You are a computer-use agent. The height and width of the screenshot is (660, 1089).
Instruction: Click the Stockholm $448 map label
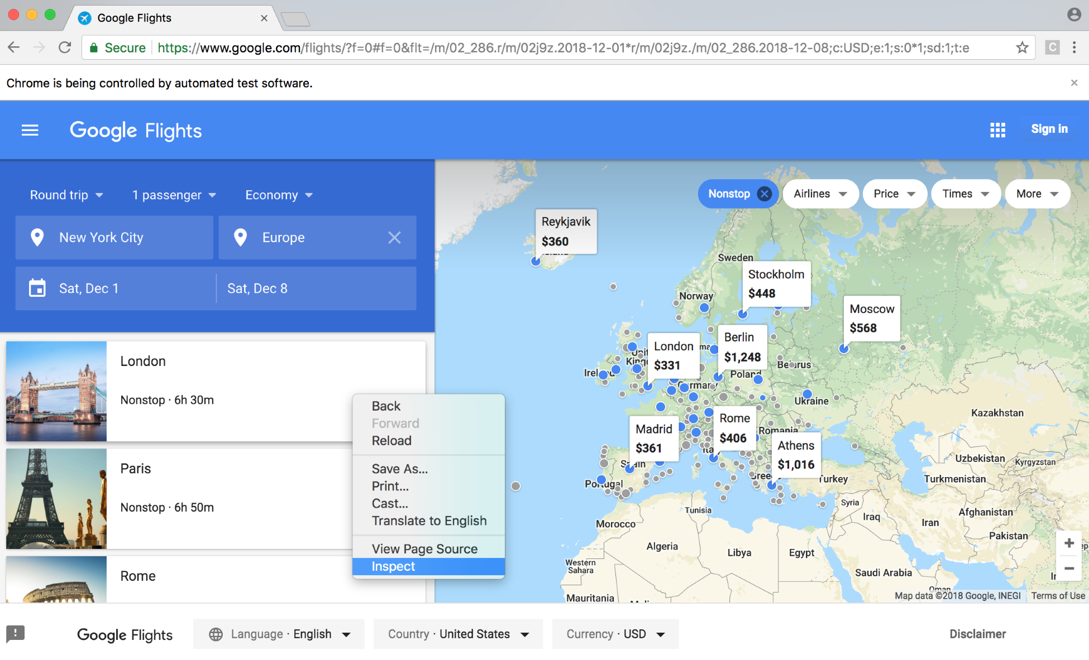coord(776,283)
